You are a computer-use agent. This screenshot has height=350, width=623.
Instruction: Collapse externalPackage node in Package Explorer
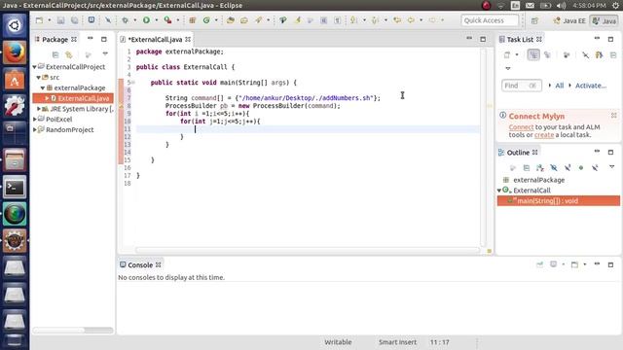pyautogui.click(x=43, y=87)
